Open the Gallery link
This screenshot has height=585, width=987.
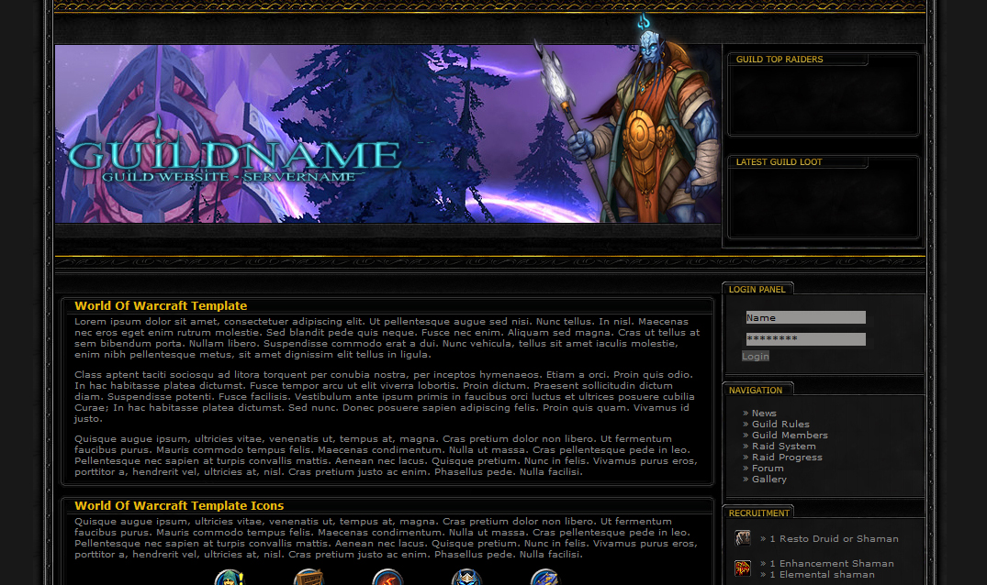coord(769,479)
